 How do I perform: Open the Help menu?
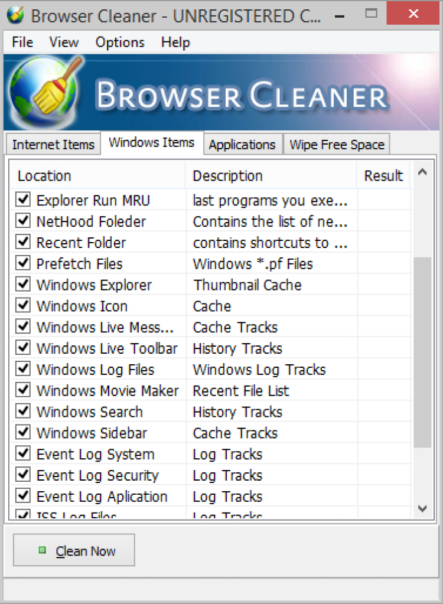(175, 42)
